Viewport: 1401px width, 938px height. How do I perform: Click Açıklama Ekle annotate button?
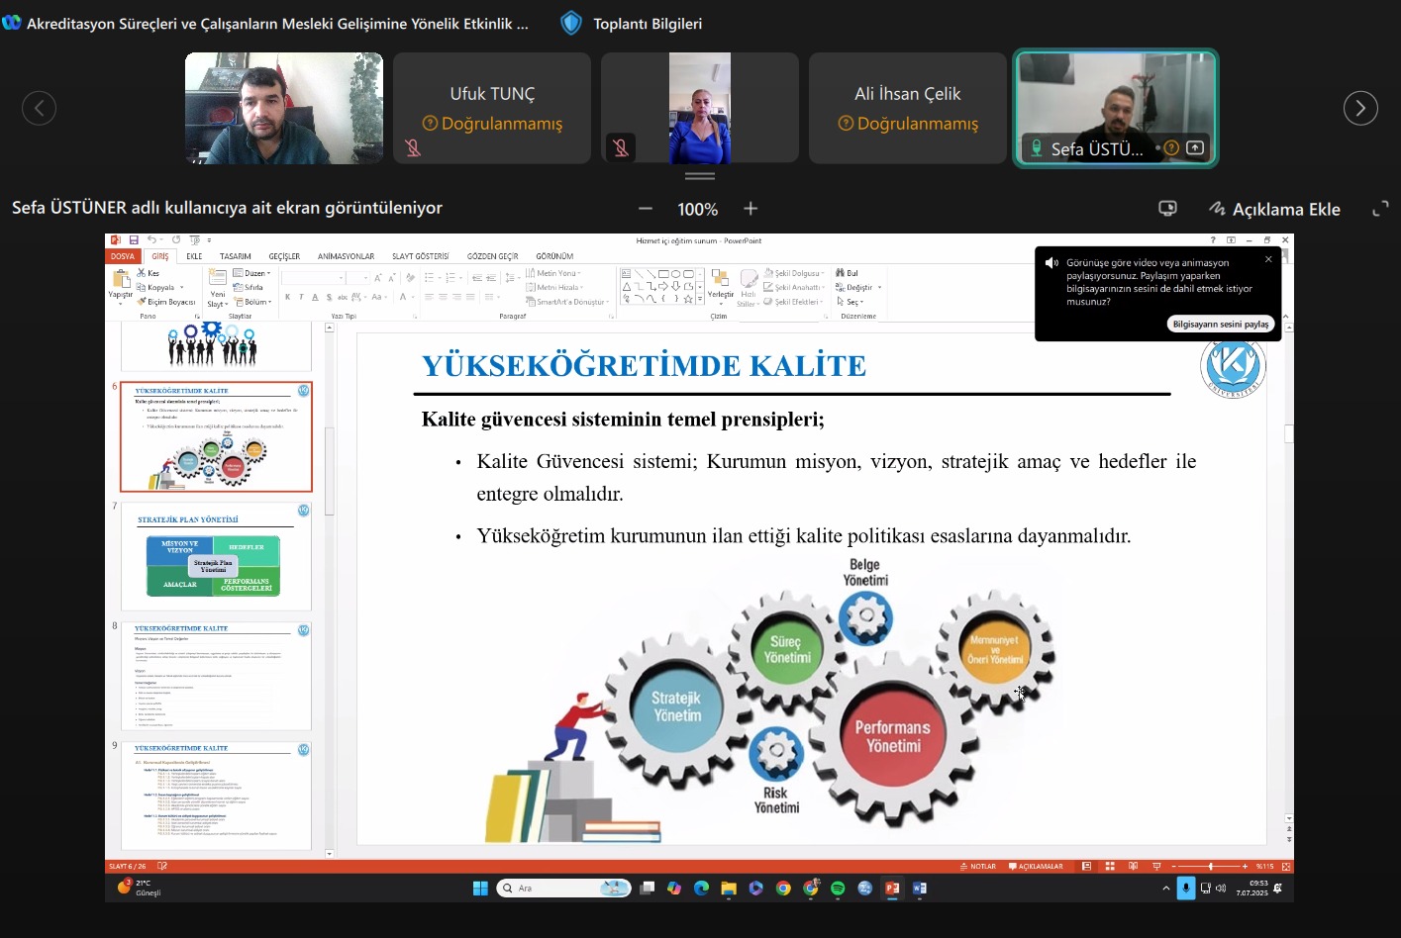[x=1275, y=209]
